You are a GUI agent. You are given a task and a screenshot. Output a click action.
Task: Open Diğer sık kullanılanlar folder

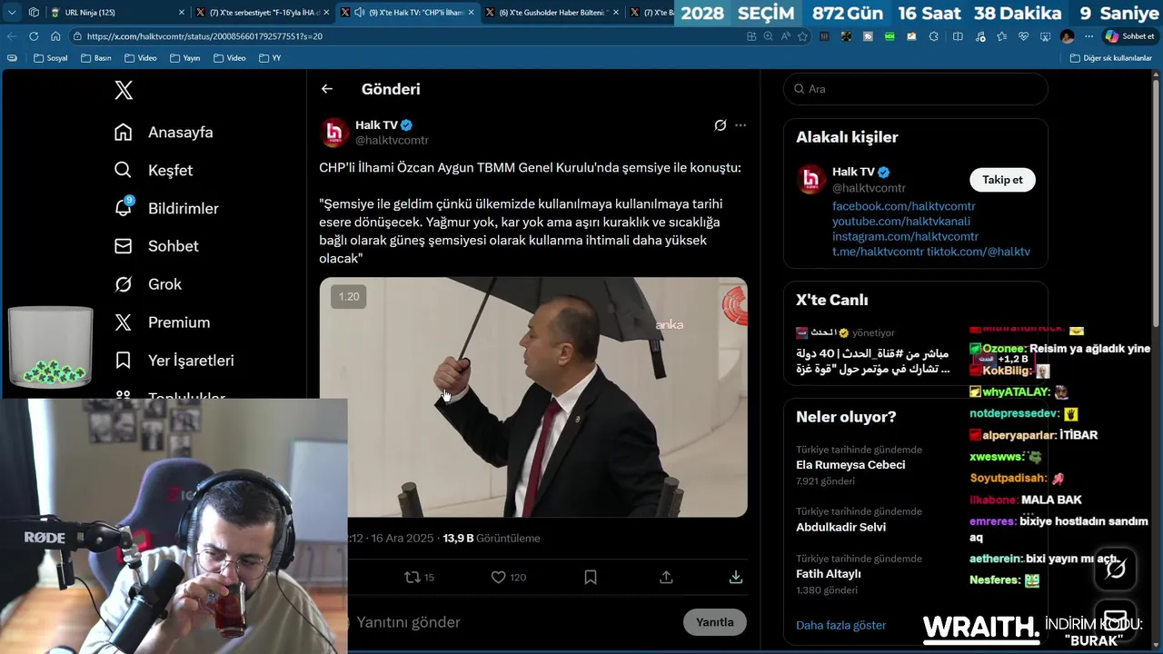(1111, 58)
